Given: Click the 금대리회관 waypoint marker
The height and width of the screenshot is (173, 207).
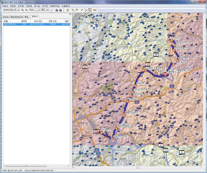Looking at the screenshot, I should pyautogui.click(x=178, y=60).
